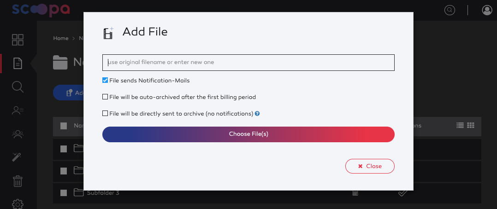Enable auto-archive after first billing period
The width and height of the screenshot is (497, 209).
[105, 97]
